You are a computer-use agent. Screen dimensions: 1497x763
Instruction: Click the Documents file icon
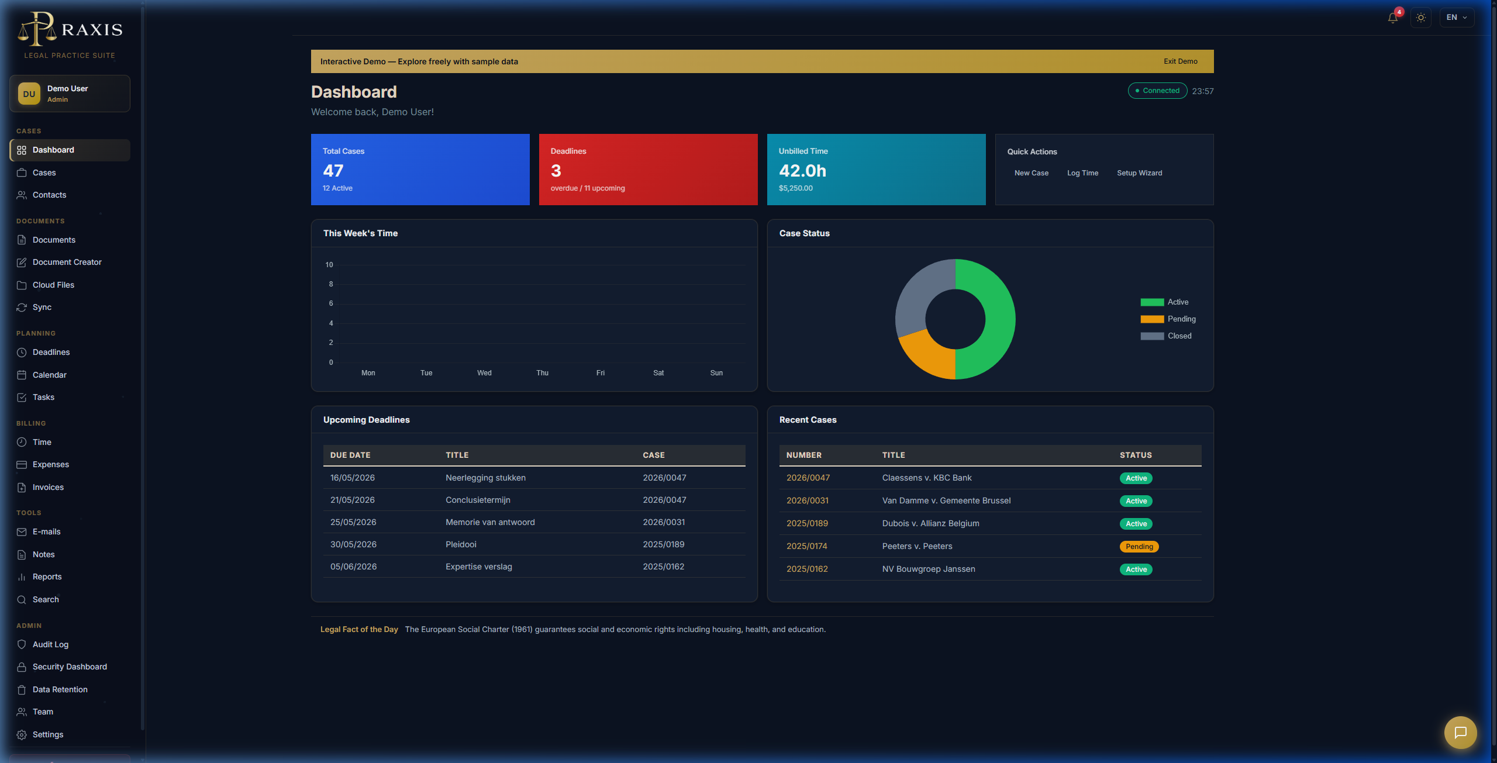click(22, 240)
